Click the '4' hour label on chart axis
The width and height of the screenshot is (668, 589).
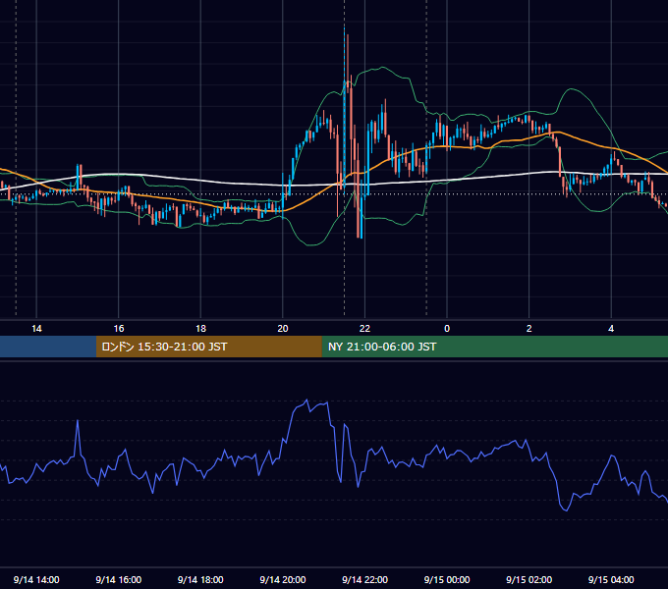611,329
